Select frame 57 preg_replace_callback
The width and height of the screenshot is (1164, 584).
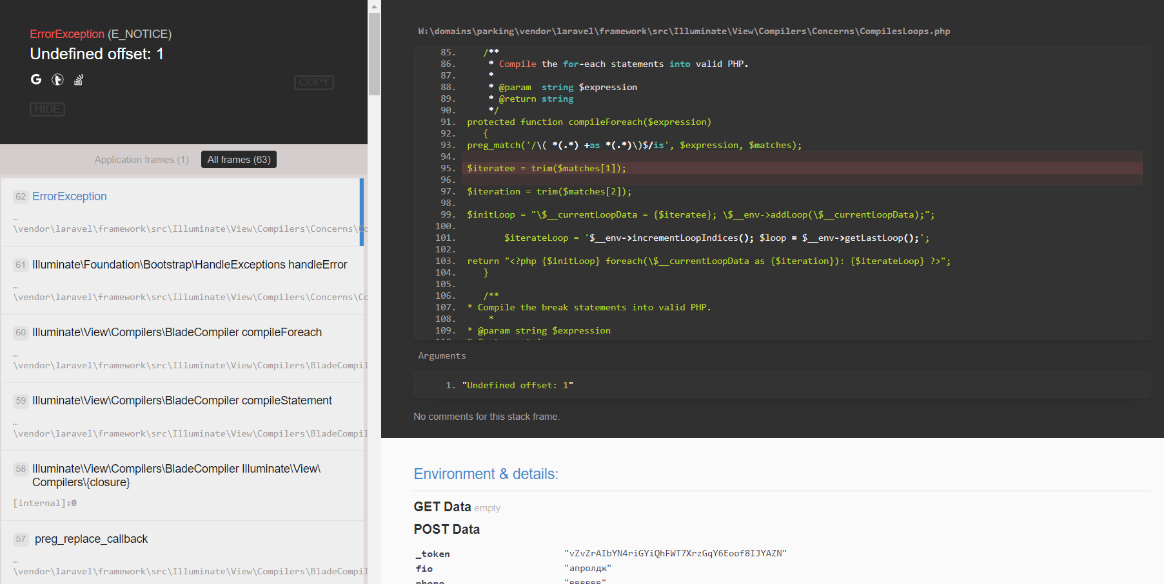182,552
